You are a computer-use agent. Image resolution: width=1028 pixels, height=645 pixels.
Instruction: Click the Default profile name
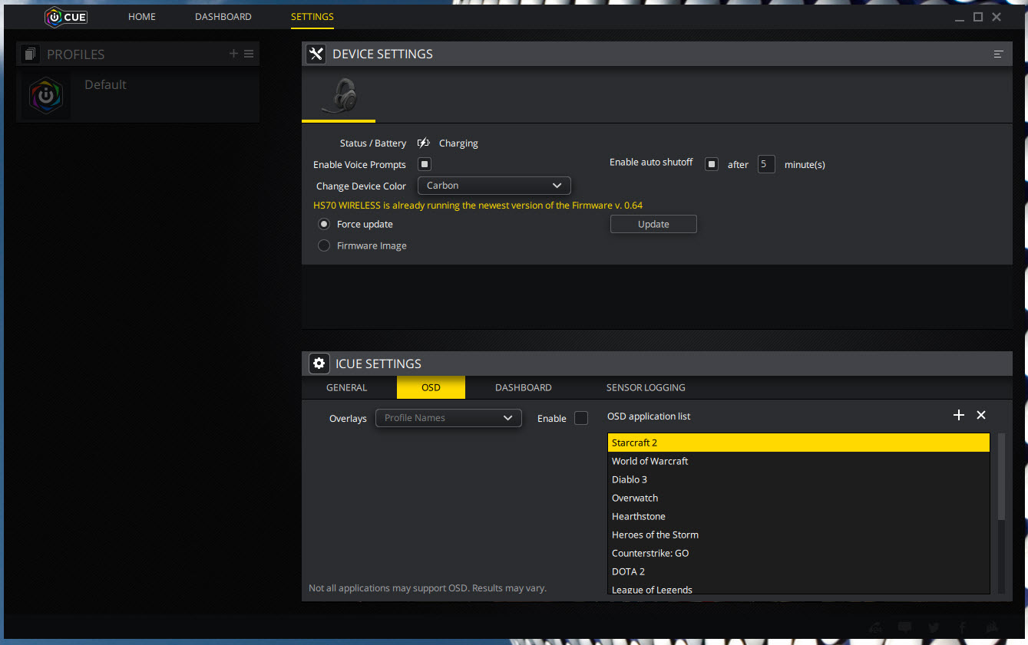[x=105, y=84]
